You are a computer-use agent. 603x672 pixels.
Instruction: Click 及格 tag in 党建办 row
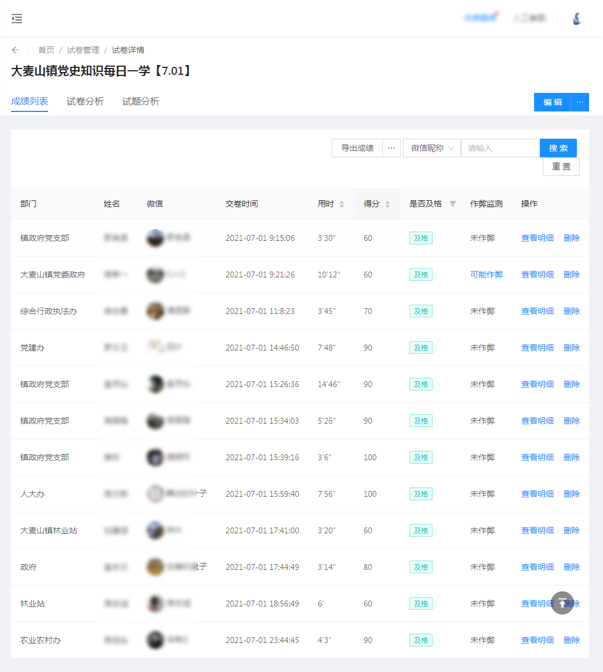tap(420, 348)
